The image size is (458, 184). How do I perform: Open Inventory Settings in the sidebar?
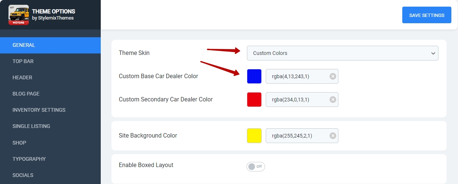[39, 110]
